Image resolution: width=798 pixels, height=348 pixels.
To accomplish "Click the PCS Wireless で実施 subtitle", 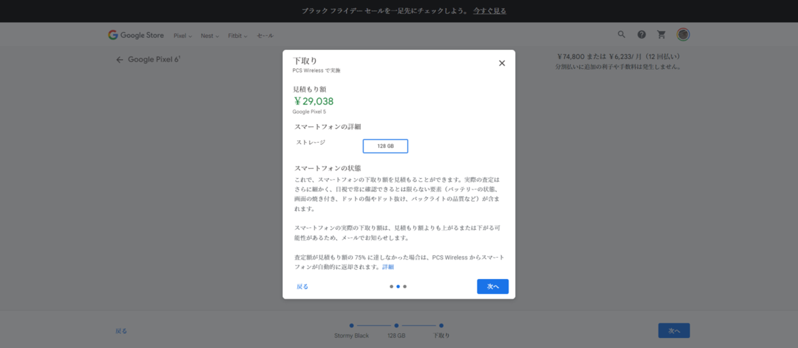I will 317,70.
